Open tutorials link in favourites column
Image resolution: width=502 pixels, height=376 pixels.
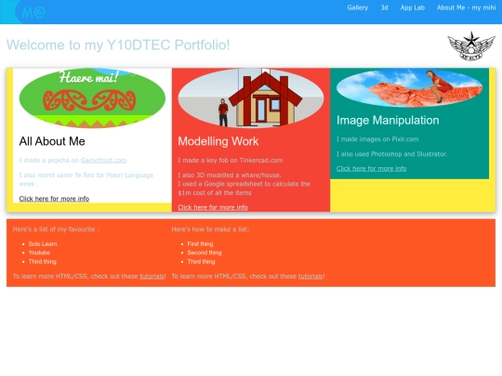152,277
